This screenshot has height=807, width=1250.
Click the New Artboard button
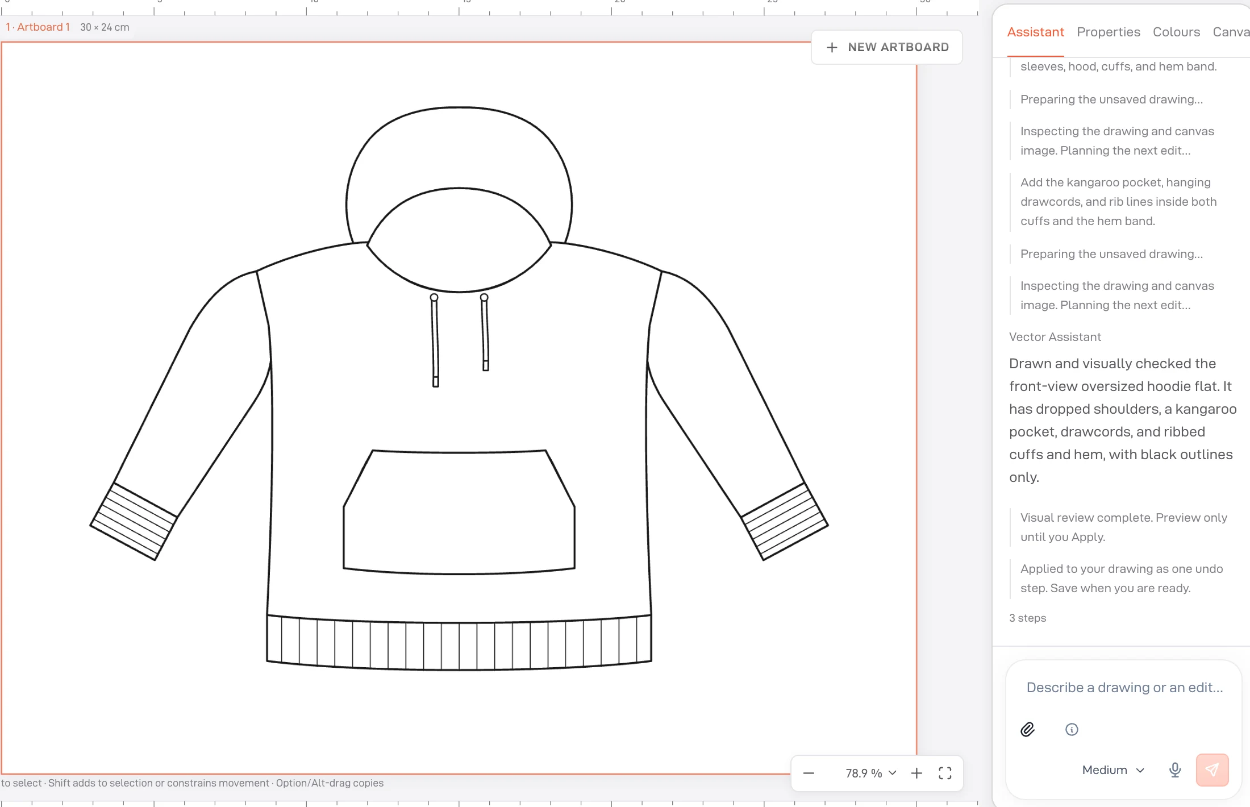tap(886, 47)
